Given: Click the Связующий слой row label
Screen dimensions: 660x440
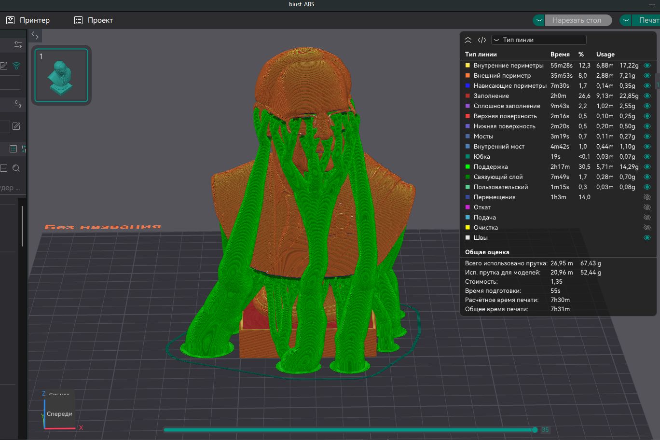Looking at the screenshot, I should click(x=498, y=177).
